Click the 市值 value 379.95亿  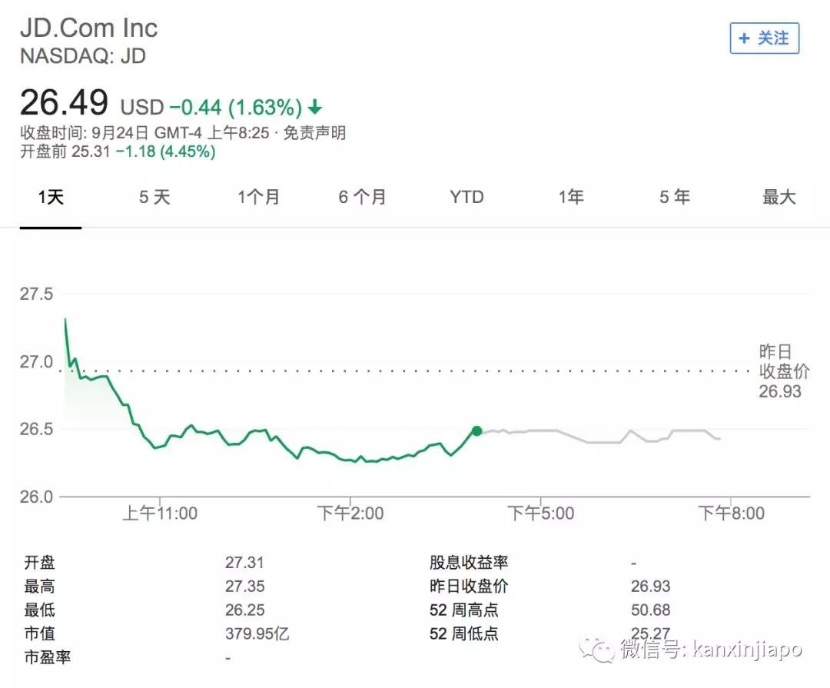click(x=257, y=634)
